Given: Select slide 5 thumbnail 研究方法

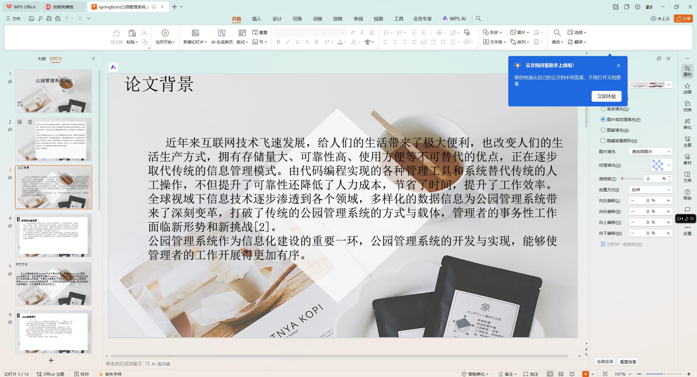Looking at the screenshot, I should coord(53,283).
